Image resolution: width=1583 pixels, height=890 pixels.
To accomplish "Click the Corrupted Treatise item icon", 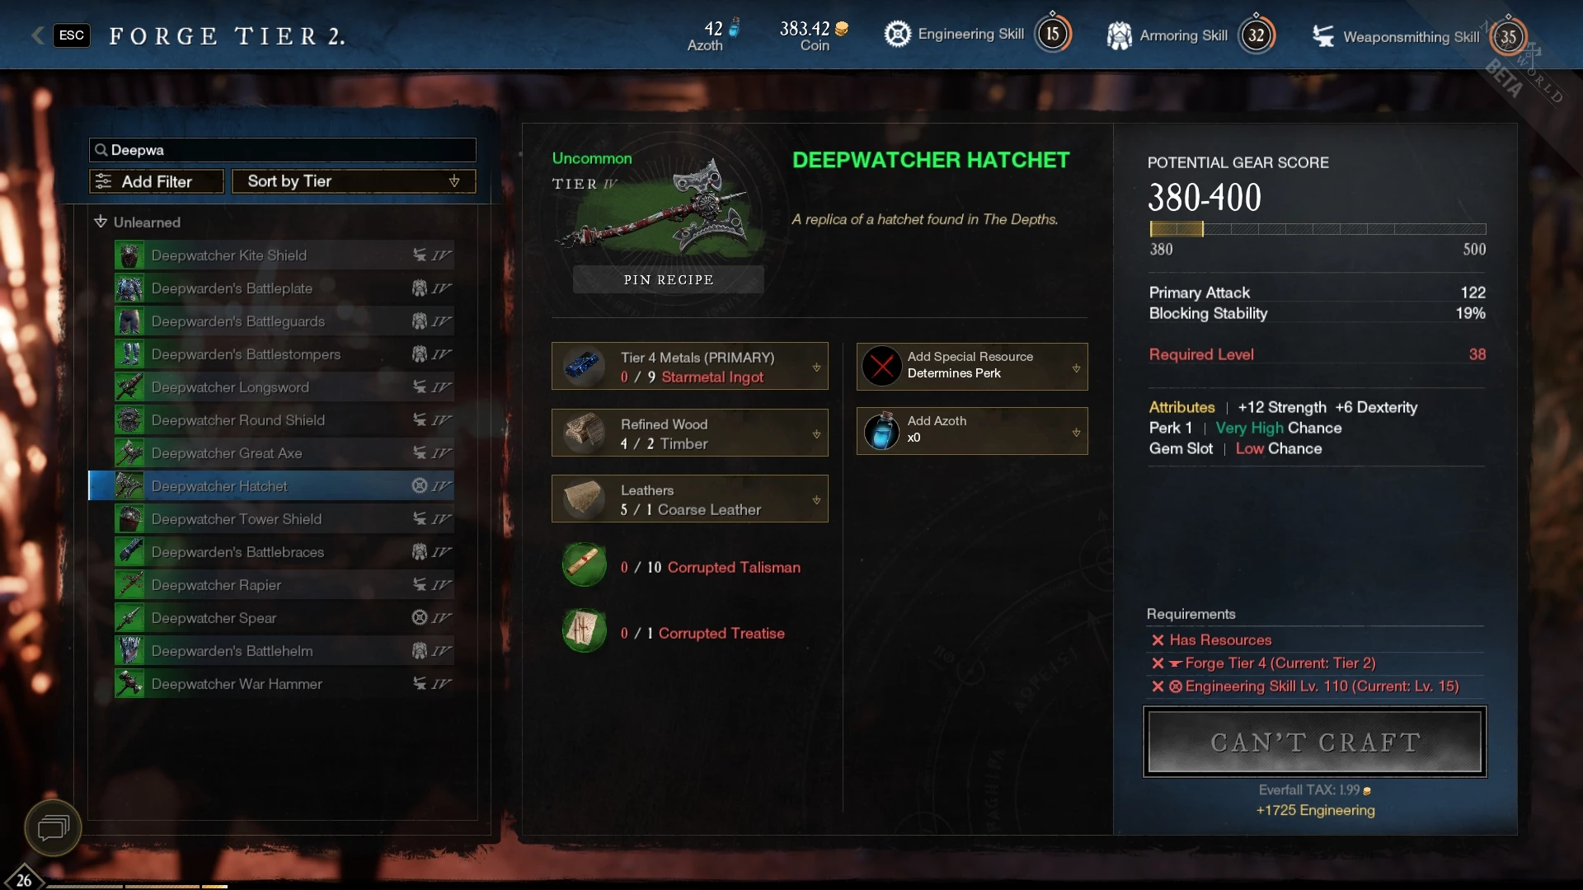I will (x=585, y=631).
